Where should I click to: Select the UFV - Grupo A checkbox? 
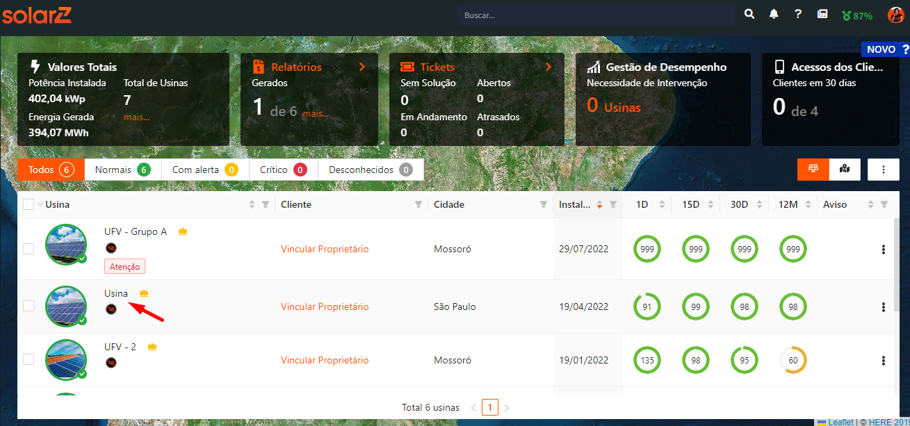29,249
